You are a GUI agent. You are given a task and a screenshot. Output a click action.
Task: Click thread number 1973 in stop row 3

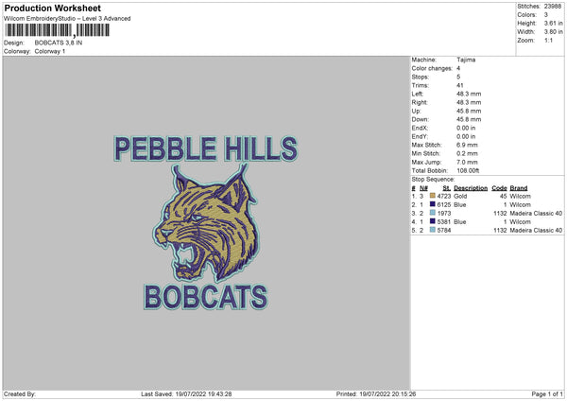(444, 213)
